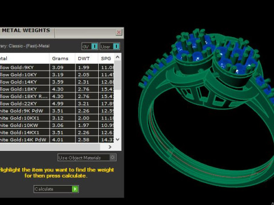This screenshot has width=274, height=205.
Task: Click the 2.00 DWT value
Action: pyautogui.click(x=83, y=118)
